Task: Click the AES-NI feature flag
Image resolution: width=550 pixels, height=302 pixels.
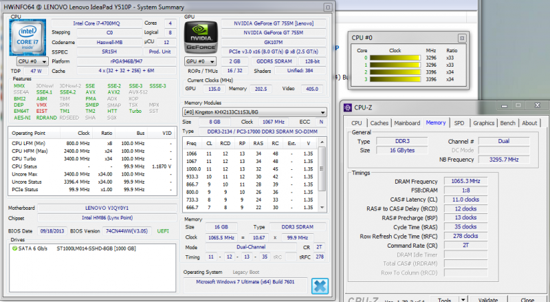Action: pos(23,118)
